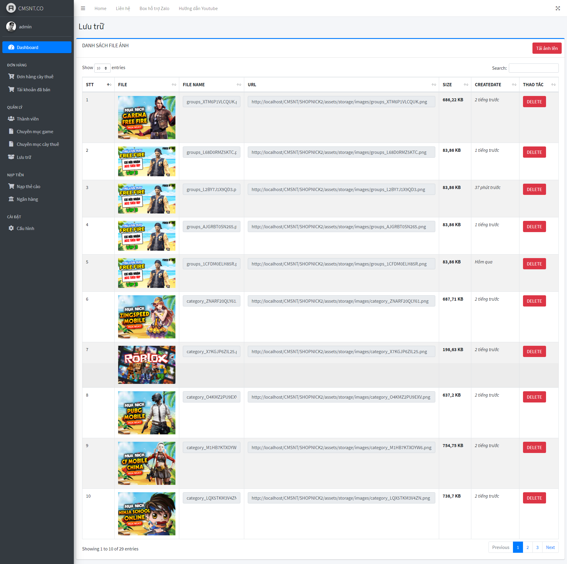Toggle the sidebar hamburger menu icon
This screenshot has width=567, height=564.
83,8
